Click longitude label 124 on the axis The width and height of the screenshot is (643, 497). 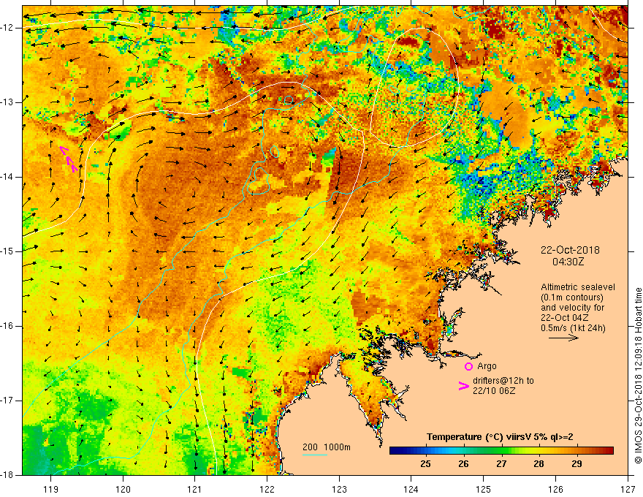pos(411,489)
